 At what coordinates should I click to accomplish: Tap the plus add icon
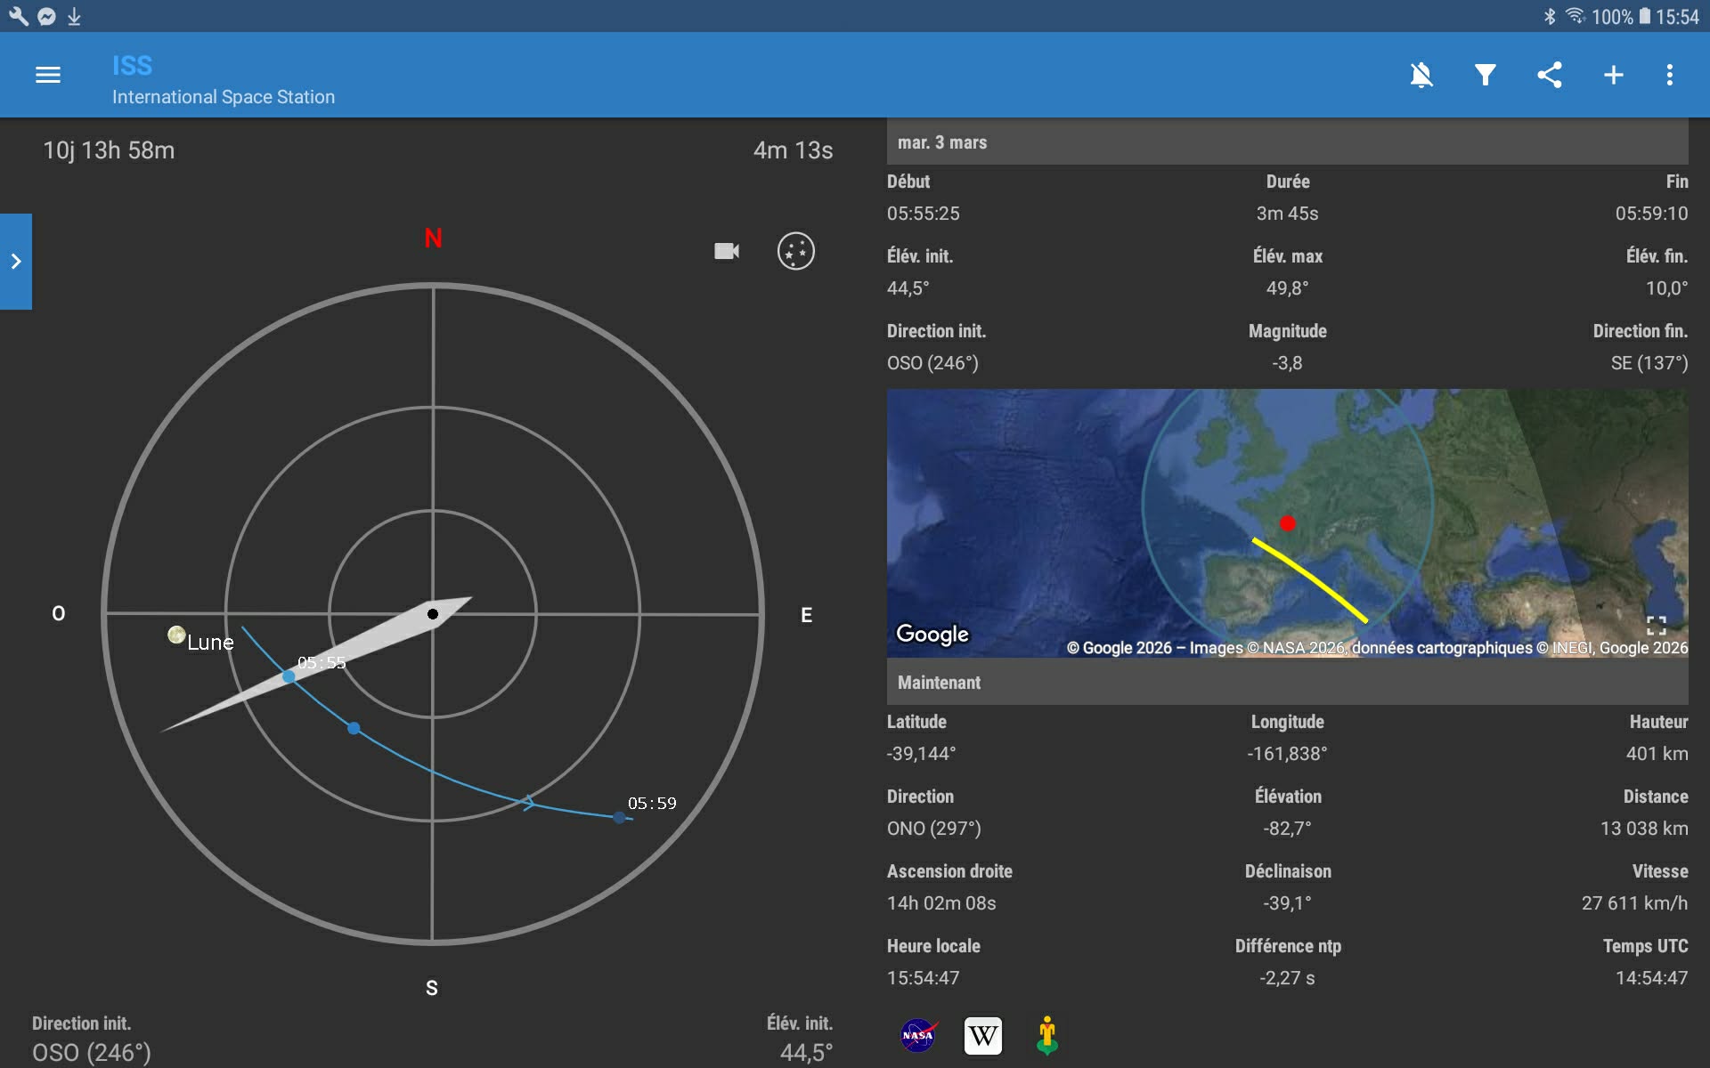(1613, 75)
